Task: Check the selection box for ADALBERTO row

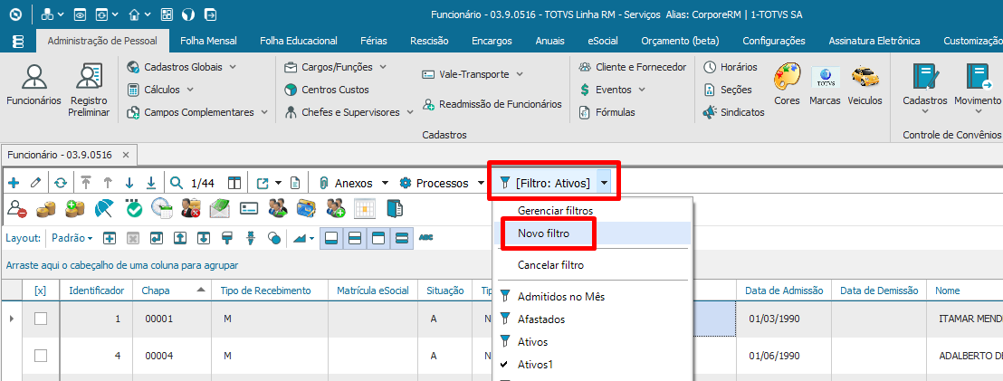Action: click(x=41, y=356)
